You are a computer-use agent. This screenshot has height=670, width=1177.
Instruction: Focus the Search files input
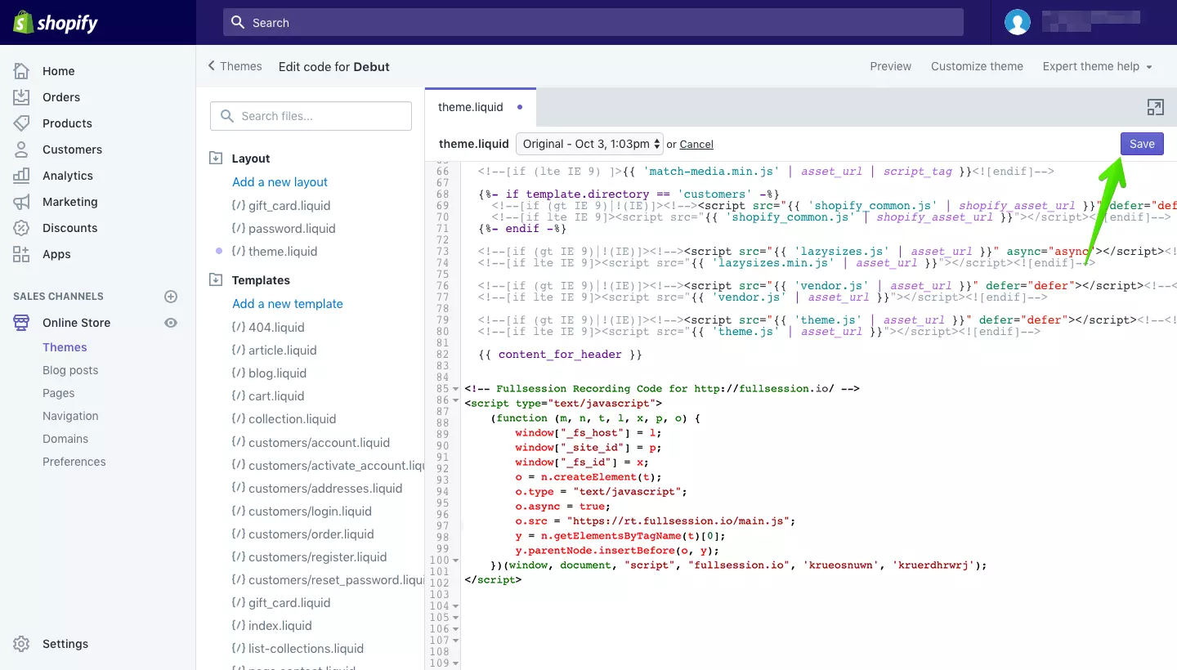(311, 116)
